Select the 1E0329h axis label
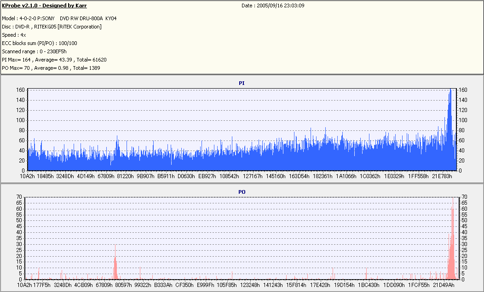The height and width of the screenshot is (292, 484). point(394,176)
